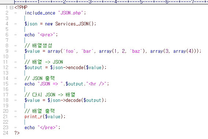Click the new keyword on line 4
This screenshot has height=139, width=208.
point(49,24)
